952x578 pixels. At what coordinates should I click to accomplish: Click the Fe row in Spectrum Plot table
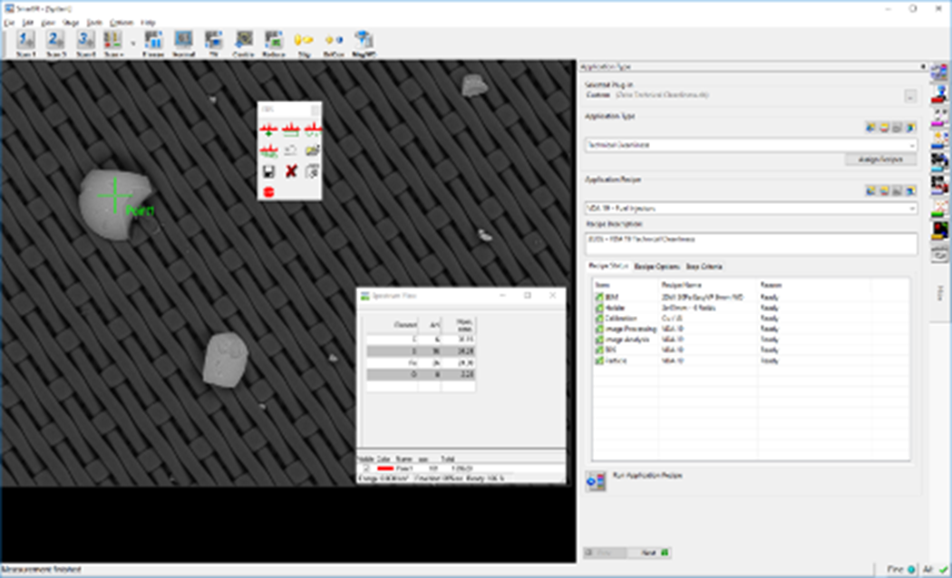(x=420, y=362)
